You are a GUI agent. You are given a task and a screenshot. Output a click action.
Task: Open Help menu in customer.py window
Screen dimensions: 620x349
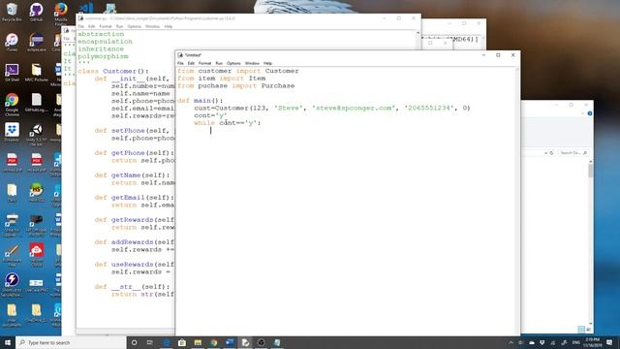[x=168, y=26]
